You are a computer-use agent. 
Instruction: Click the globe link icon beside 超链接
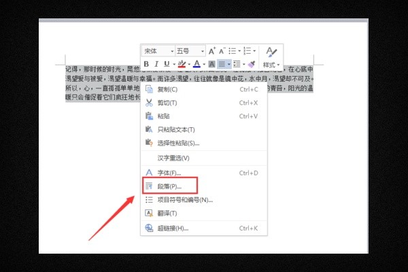[x=149, y=228]
